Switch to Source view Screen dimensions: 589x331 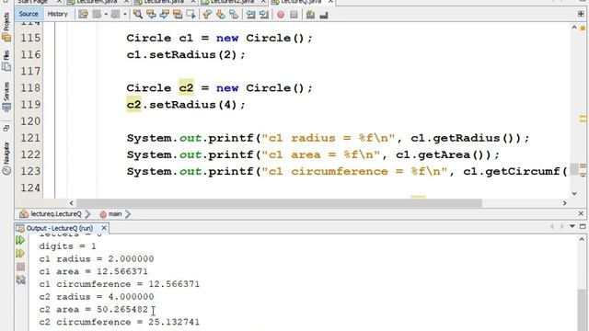[x=29, y=15]
